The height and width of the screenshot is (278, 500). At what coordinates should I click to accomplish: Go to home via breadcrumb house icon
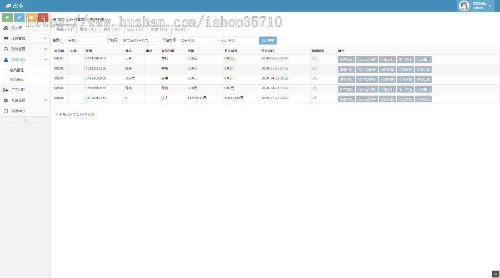[x=54, y=19]
